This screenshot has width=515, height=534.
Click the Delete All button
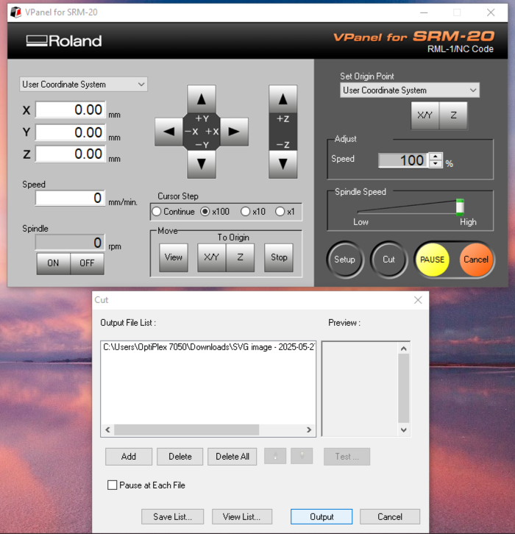click(x=232, y=456)
